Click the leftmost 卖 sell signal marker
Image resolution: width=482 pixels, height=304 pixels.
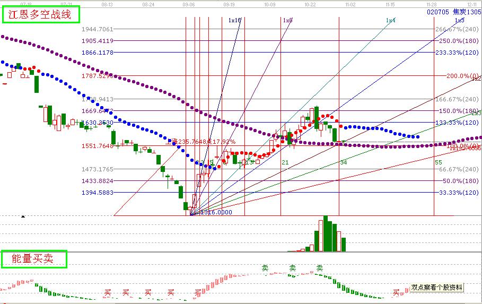[x=265, y=268]
